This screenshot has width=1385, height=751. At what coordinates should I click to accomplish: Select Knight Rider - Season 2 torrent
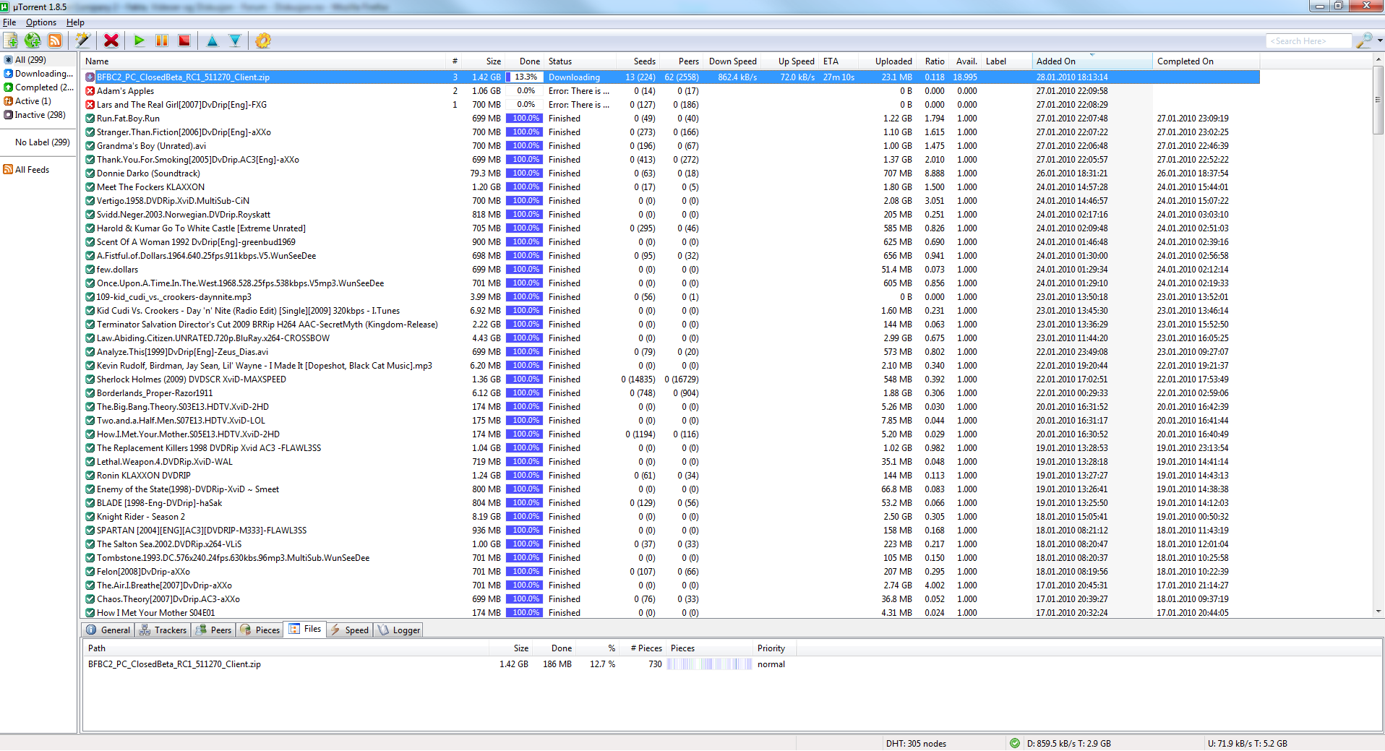pos(671,517)
